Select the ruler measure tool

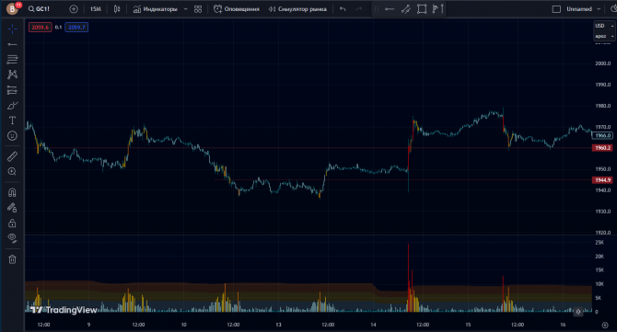point(12,156)
